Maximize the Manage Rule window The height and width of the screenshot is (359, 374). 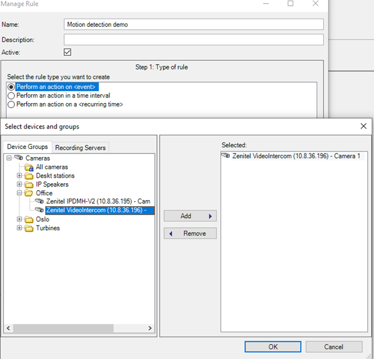[x=290, y=3]
